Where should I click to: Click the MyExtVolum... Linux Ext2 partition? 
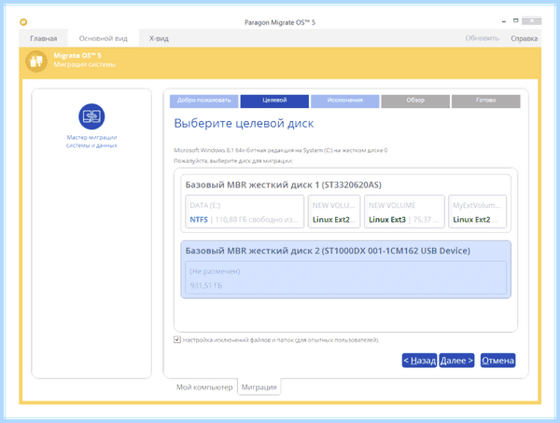(478, 211)
